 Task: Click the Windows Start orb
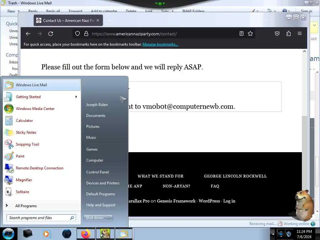(8, 234)
